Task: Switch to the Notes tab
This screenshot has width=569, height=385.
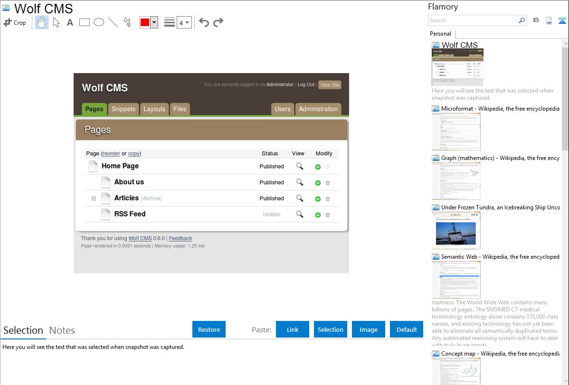Action: point(62,330)
